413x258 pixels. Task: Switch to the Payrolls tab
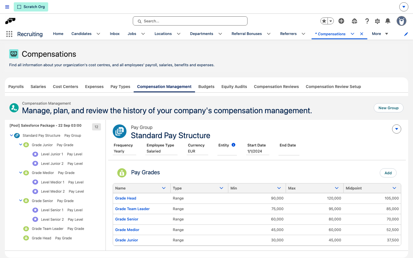click(x=16, y=87)
